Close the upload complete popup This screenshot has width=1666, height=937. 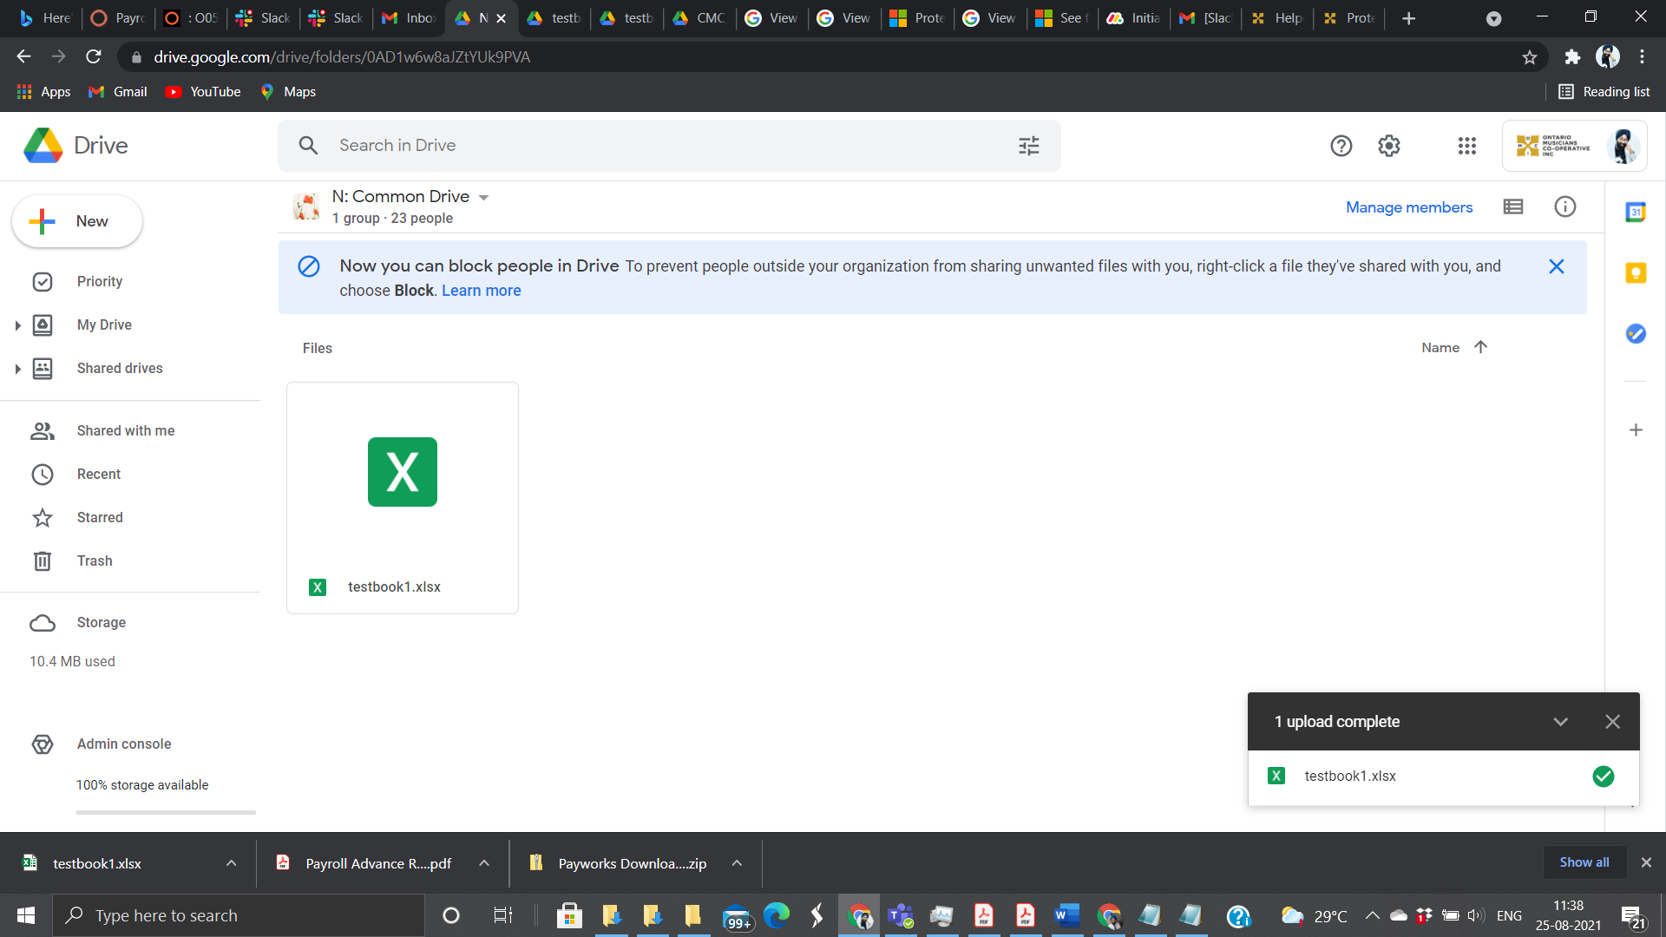point(1613,722)
